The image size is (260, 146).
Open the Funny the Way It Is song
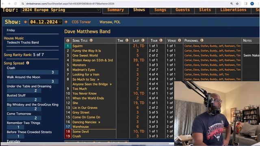pyautogui.click(x=87, y=51)
